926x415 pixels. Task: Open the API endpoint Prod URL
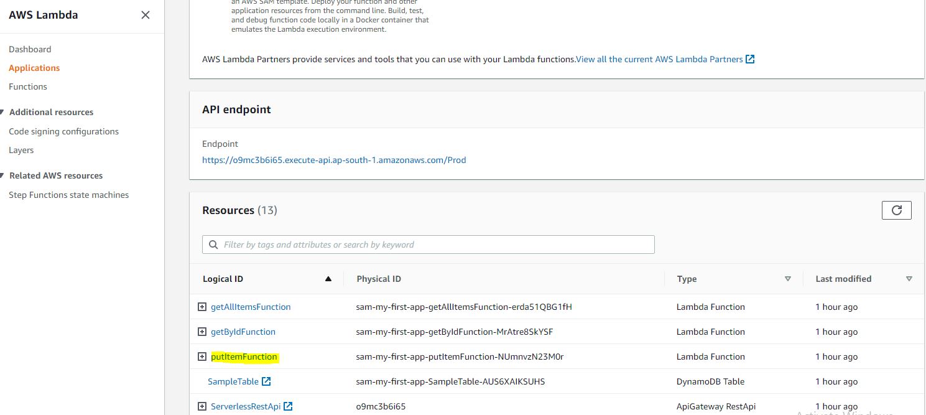334,160
